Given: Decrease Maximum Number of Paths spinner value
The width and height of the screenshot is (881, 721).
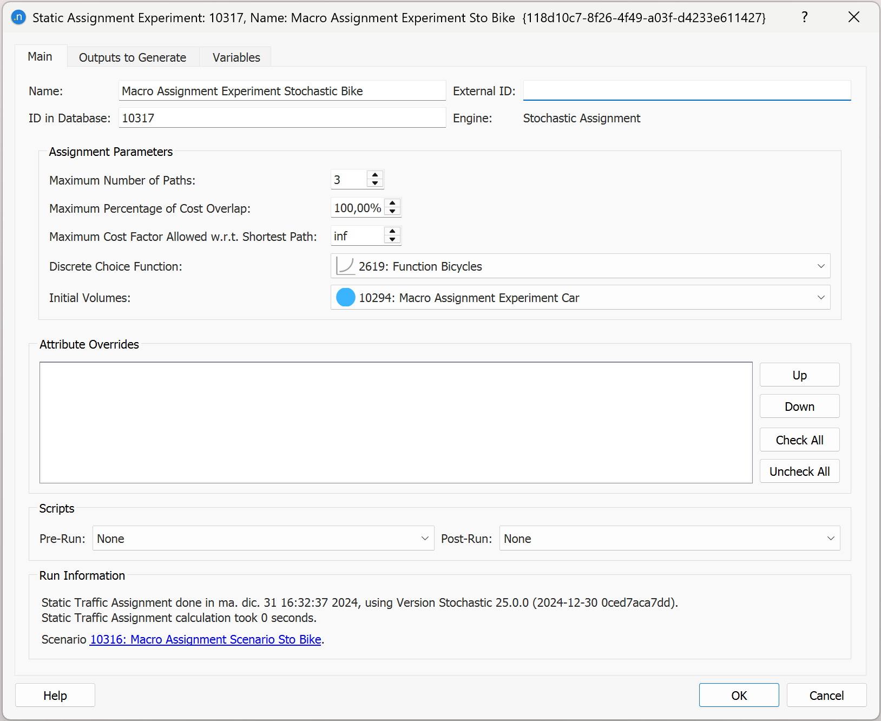Looking at the screenshot, I should tap(374, 183).
